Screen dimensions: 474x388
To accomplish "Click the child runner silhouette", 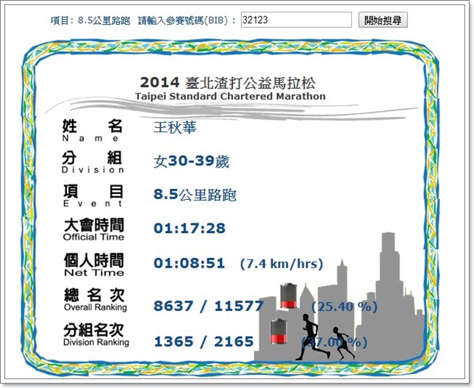I will click(342, 343).
